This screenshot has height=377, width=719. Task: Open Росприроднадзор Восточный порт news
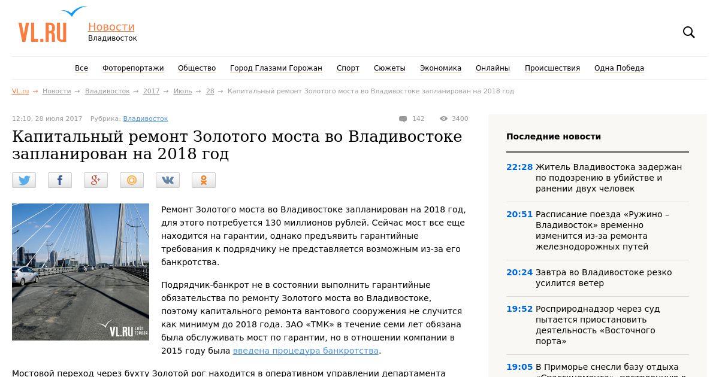click(x=597, y=325)
